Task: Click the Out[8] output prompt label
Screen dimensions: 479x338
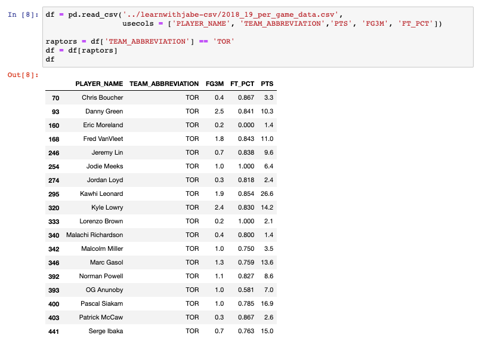Action: point(23,75)
